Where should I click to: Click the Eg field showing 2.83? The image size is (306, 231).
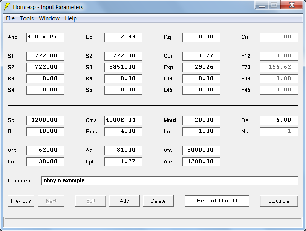[123, 37]
